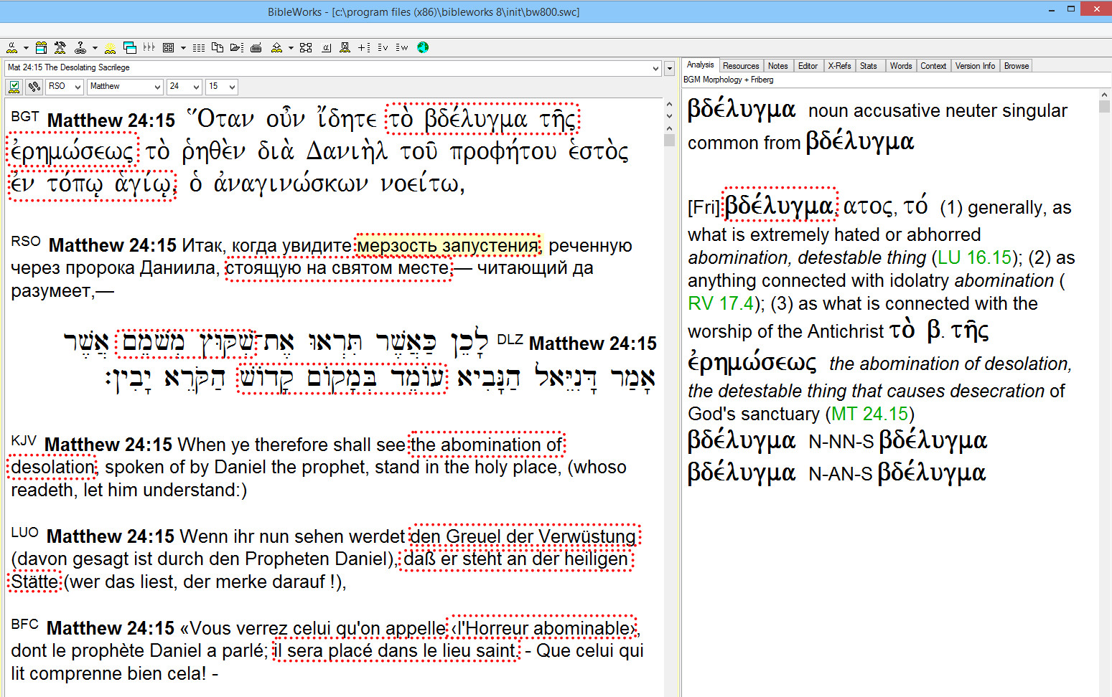Click the BGT version label
Image resolution: width=1112 pixels, height=697 pixels.
point(25,116)
